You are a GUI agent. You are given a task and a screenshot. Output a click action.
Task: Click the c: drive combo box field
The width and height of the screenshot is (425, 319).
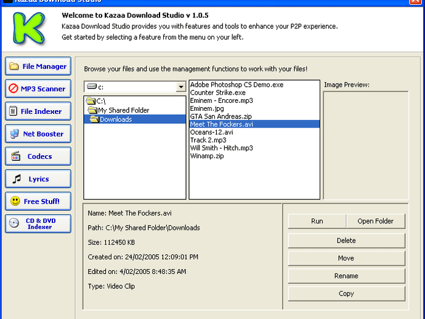coord(135,87)
